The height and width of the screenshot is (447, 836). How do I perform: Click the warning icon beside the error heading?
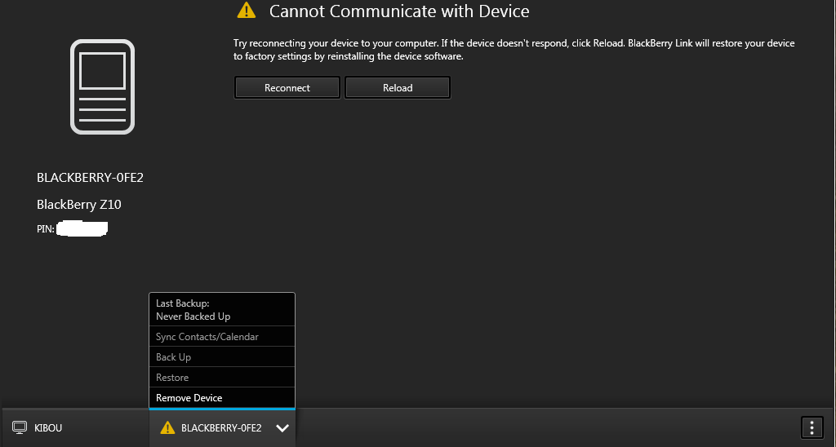tap(246, 11)
